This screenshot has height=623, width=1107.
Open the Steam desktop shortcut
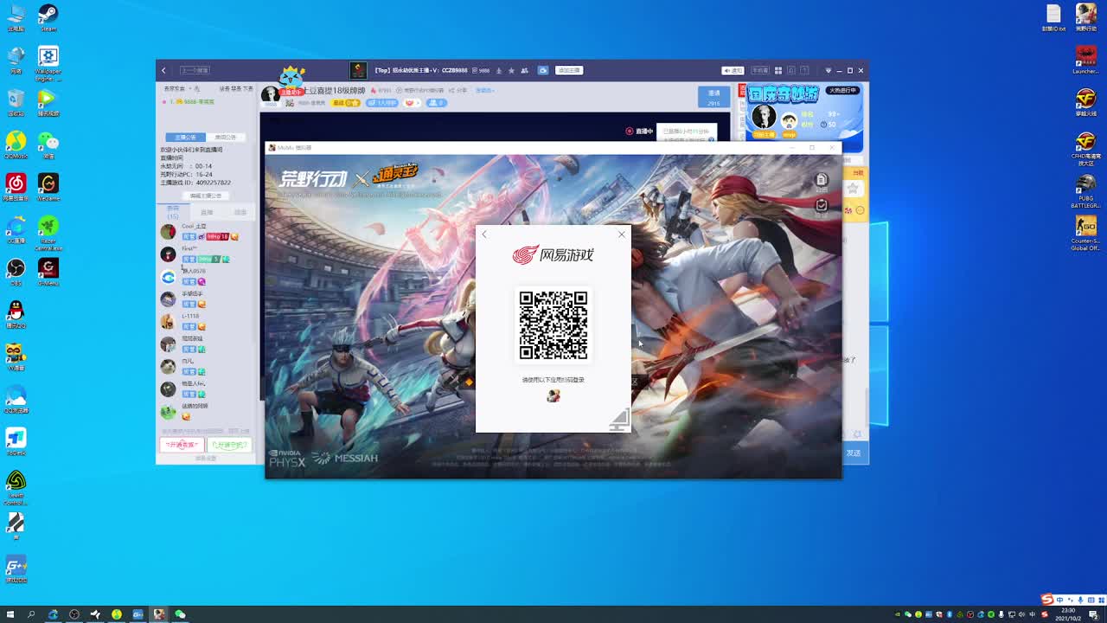(x=48, y=17)
